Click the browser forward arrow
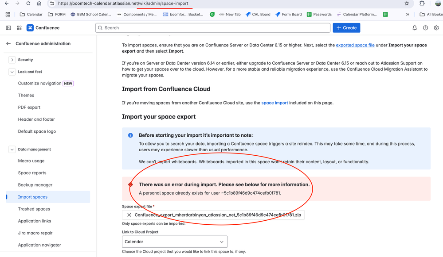 click(18, 4)
